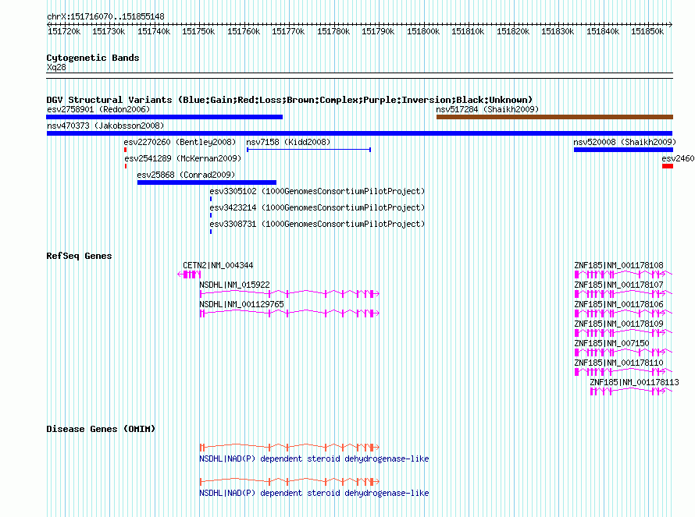Click the second orange NSDHL OMIM glyph
Viewport: 695px width, 517px height.
(290, 482)
